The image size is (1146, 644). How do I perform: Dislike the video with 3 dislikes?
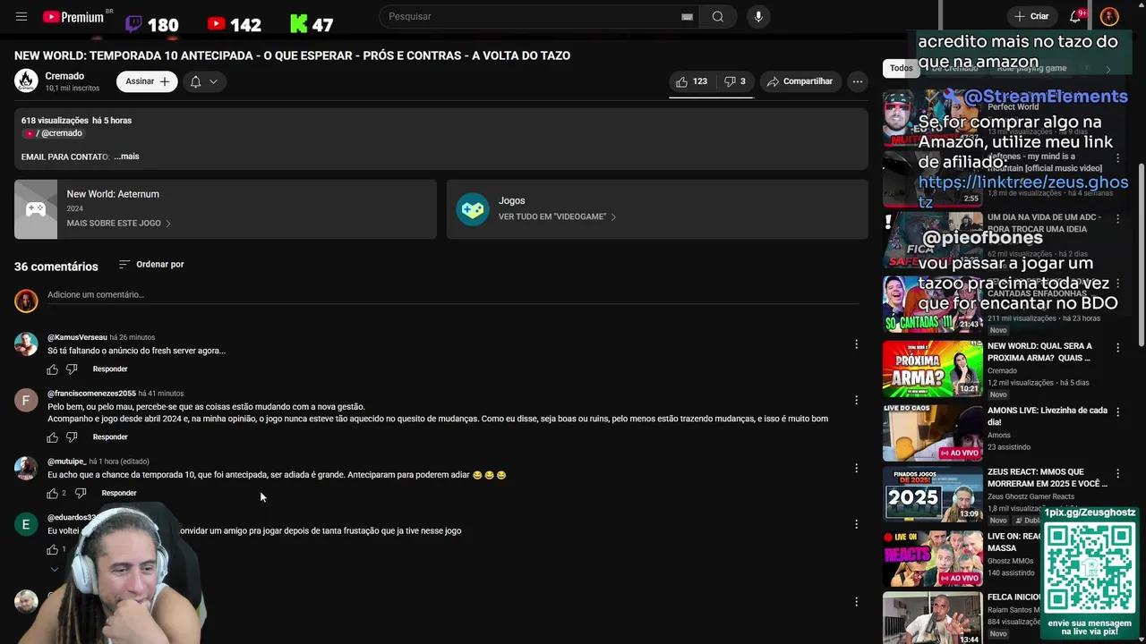pyautogui.click(x=735, y=81)
